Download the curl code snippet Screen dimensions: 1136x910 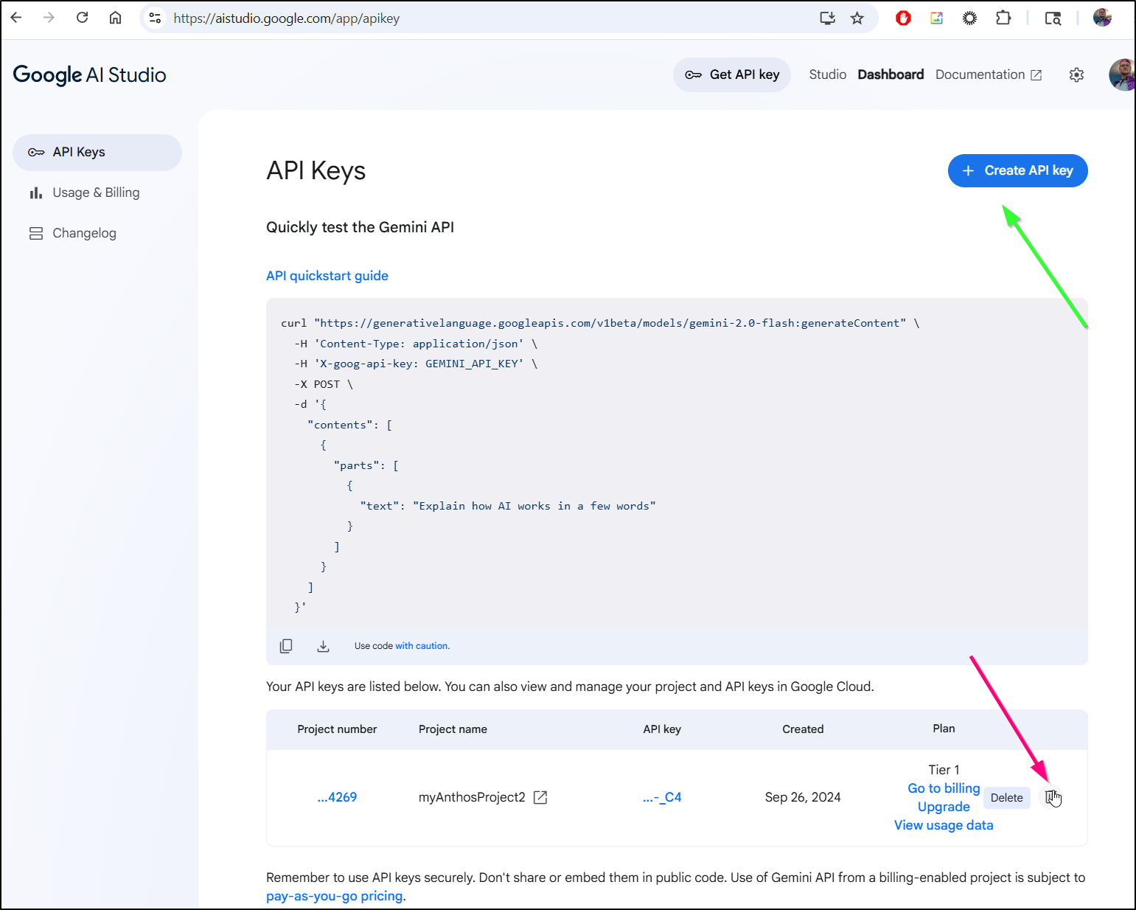[323, 646]
